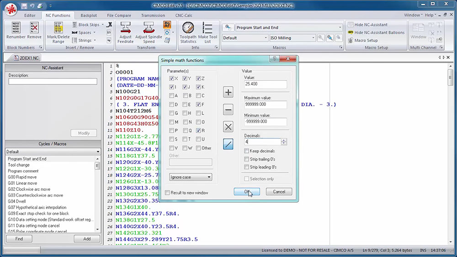Switch to the Editor tab
Image resolution: width=457 pixels, height=257 pixels.
(30, 16)
